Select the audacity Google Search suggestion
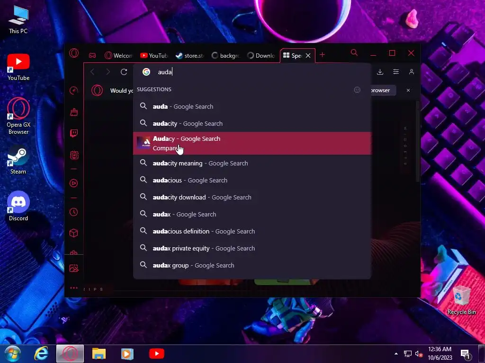The width and height of the screenshot is (485, 363). click(252, 123)
